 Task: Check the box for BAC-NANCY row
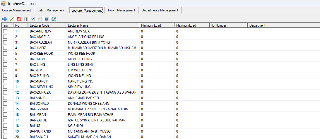(x=5, y=81)
